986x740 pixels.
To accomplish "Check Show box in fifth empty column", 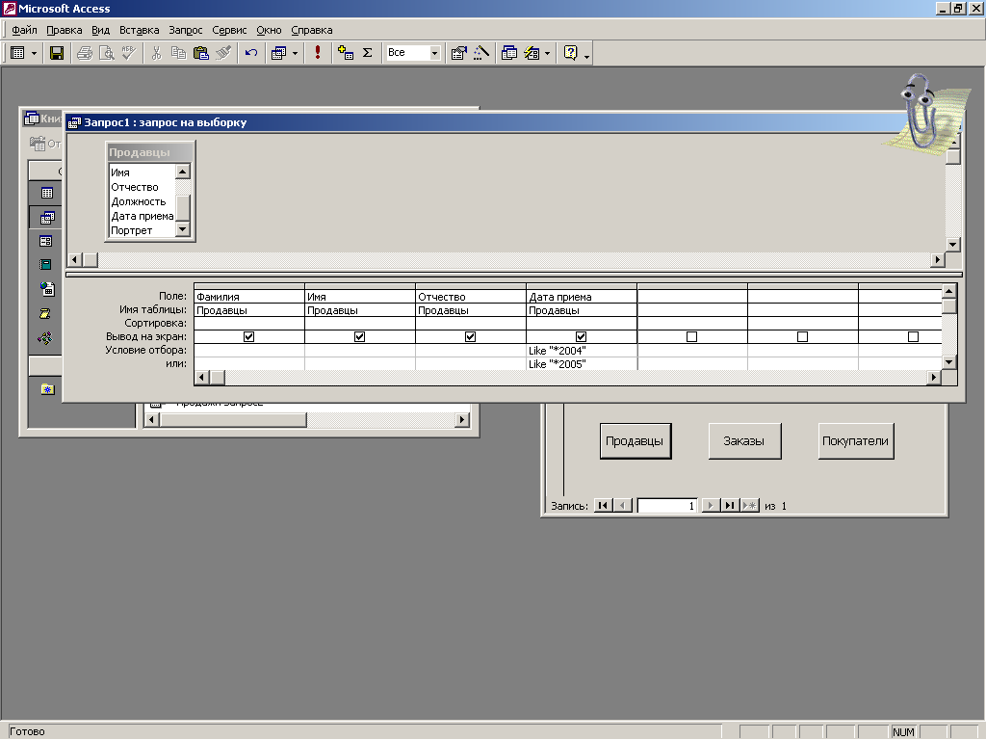I will point(691,336).
